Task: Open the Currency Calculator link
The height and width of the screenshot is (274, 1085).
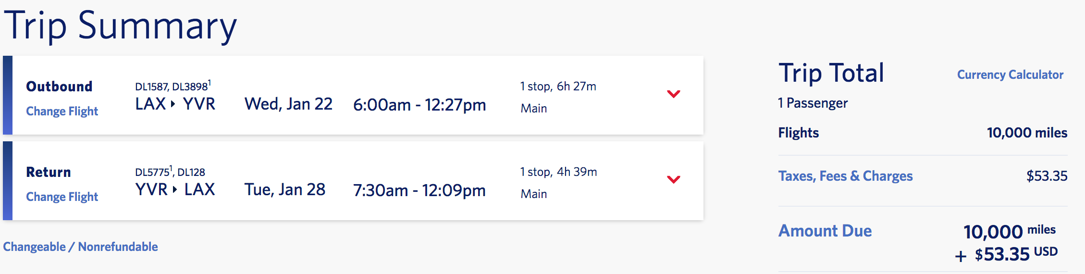Action: point(1010,75)
